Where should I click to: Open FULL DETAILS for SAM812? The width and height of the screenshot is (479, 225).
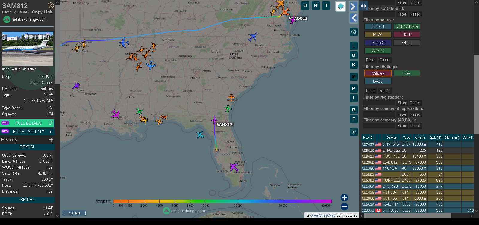pyautogui.click(x=27, y=123)
